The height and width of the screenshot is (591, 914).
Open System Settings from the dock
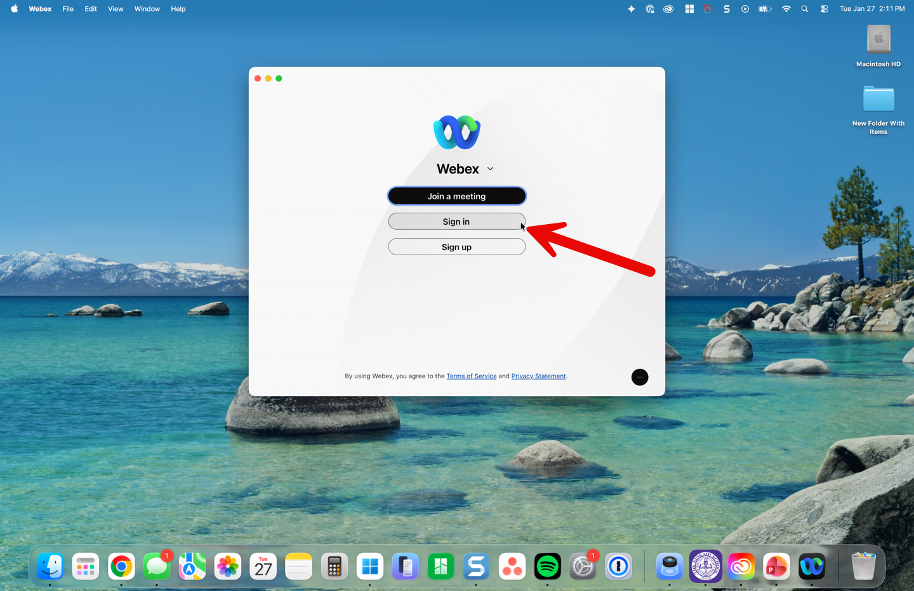583,566
